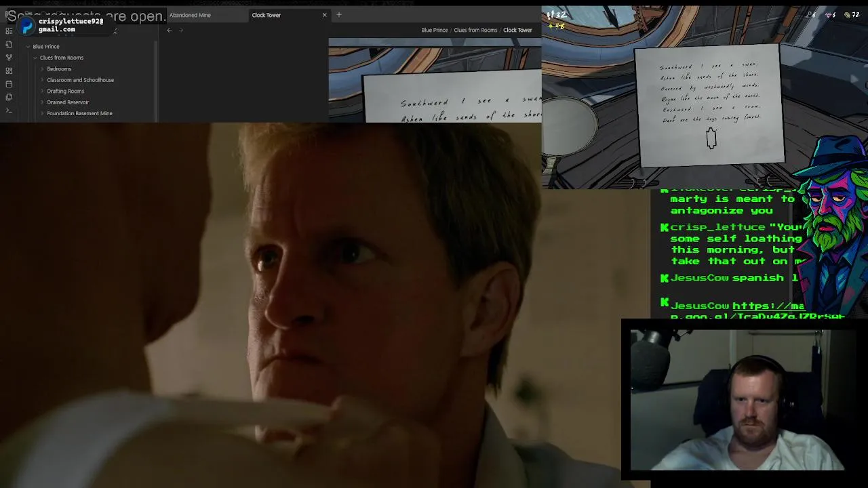The height and width of the screenshot is (488, 868).
Task: Switch to the Abandoned Mine tab
Action: 190,15
